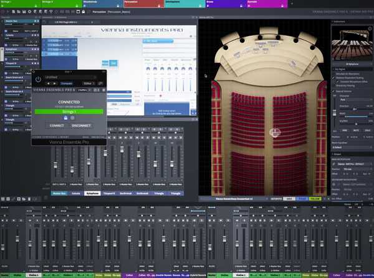Image resolution: width=374 pixels, height=278 pixels.
Task: Collapse the Instrument section header
Action: [x=352, y=21]
